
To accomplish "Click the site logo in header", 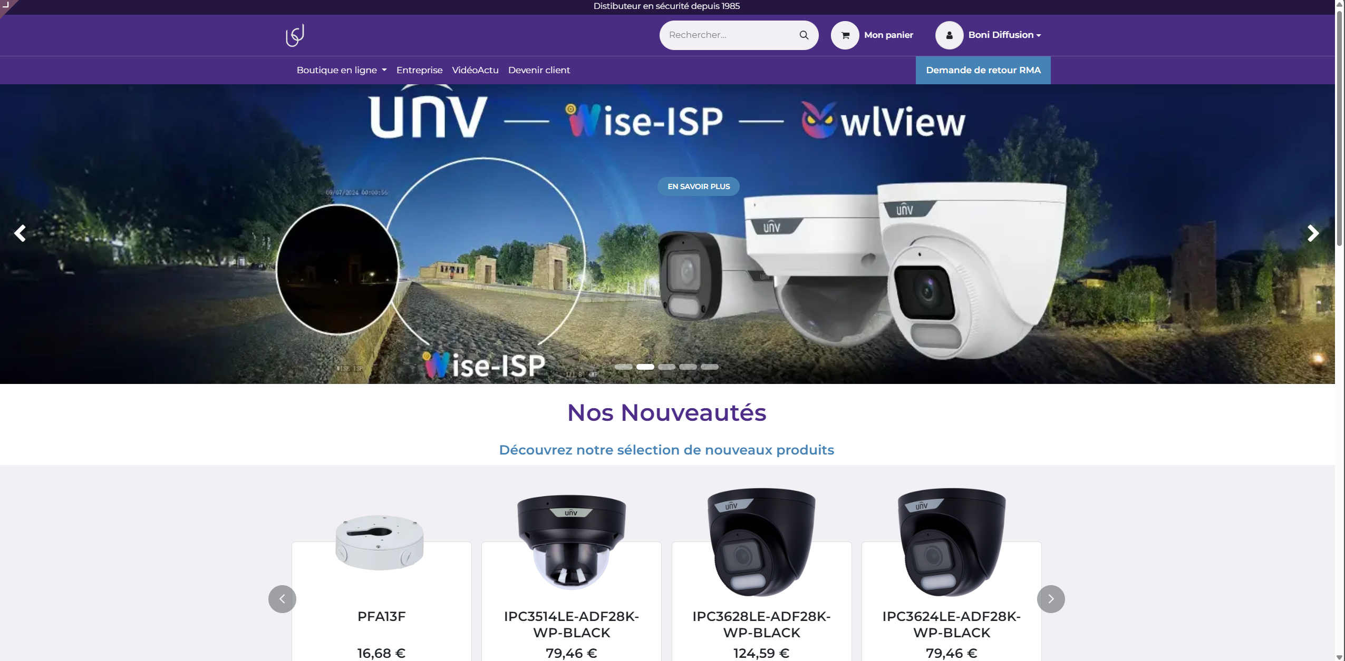I will coord(295,35).
